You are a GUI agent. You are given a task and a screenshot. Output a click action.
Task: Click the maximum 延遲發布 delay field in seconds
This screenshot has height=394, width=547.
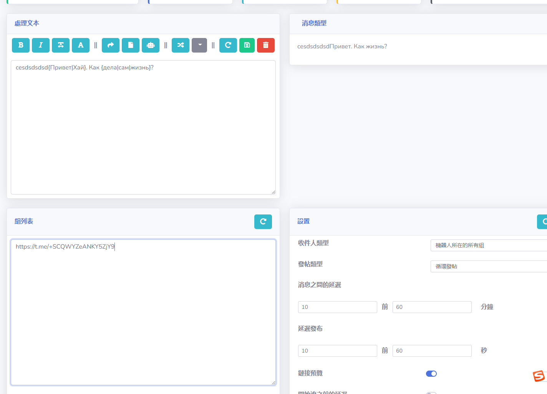click(432, 351)
